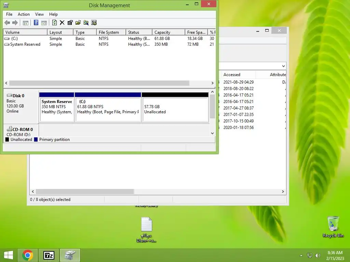The height and width of the screenshot is (262, 350).
Task: Sort by Accessed column in background window
Action: [238, 75]
